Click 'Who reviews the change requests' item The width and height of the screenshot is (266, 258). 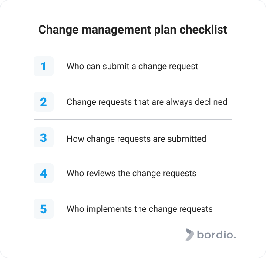point(131,174)
